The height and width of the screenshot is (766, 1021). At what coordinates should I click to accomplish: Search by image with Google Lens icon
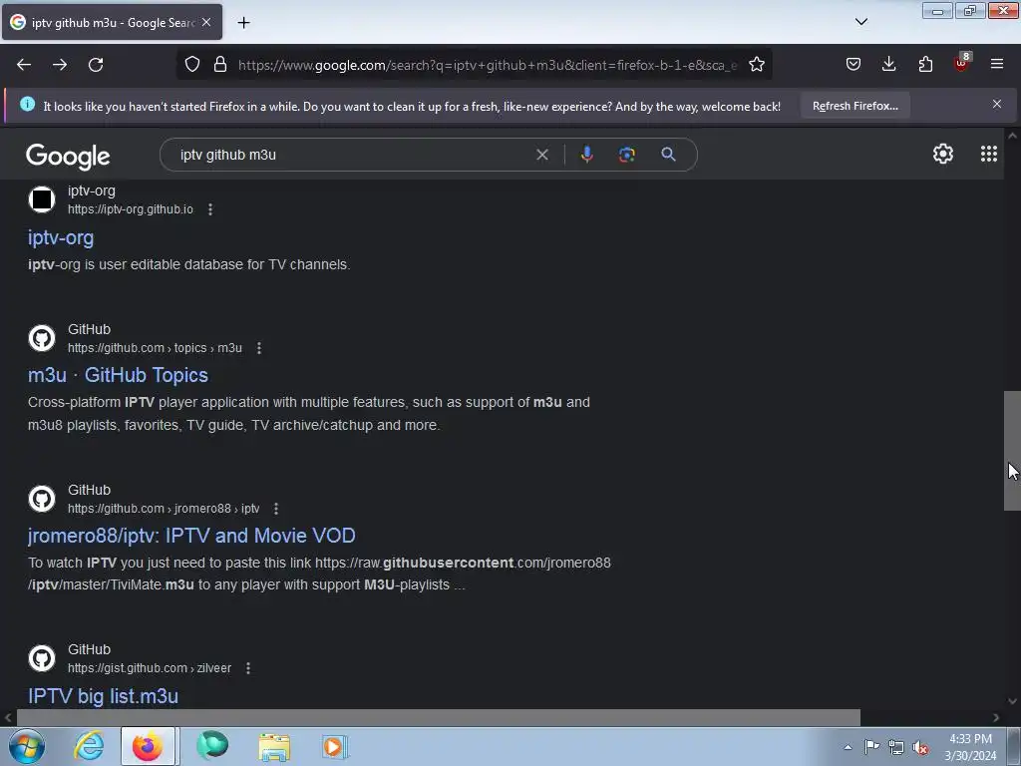626,155
